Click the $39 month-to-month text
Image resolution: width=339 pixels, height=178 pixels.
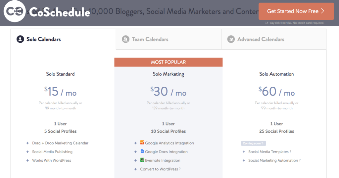pos(169,108)
